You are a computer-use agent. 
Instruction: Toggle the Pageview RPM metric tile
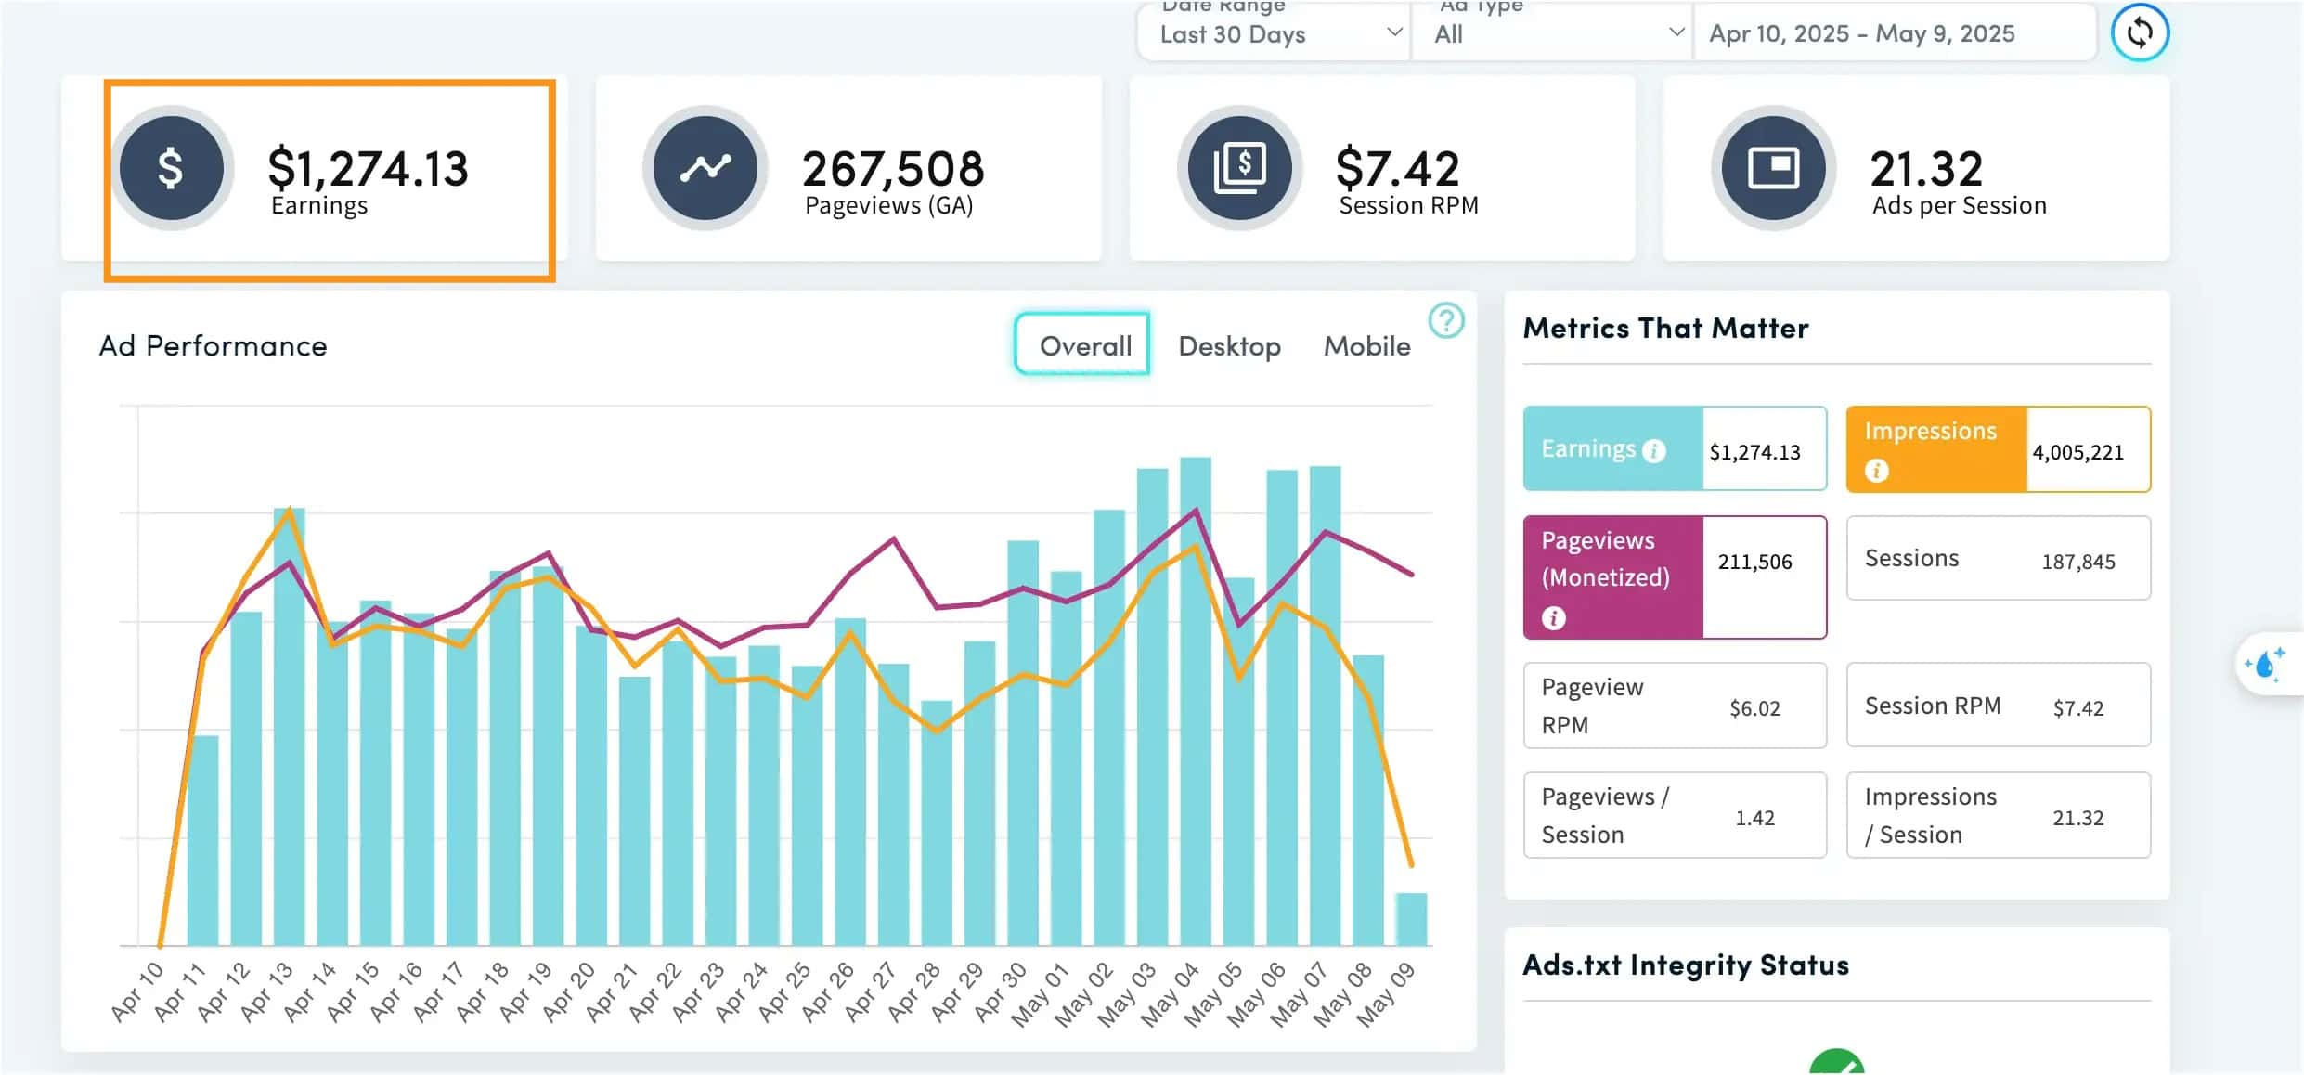click(1675, 706)
